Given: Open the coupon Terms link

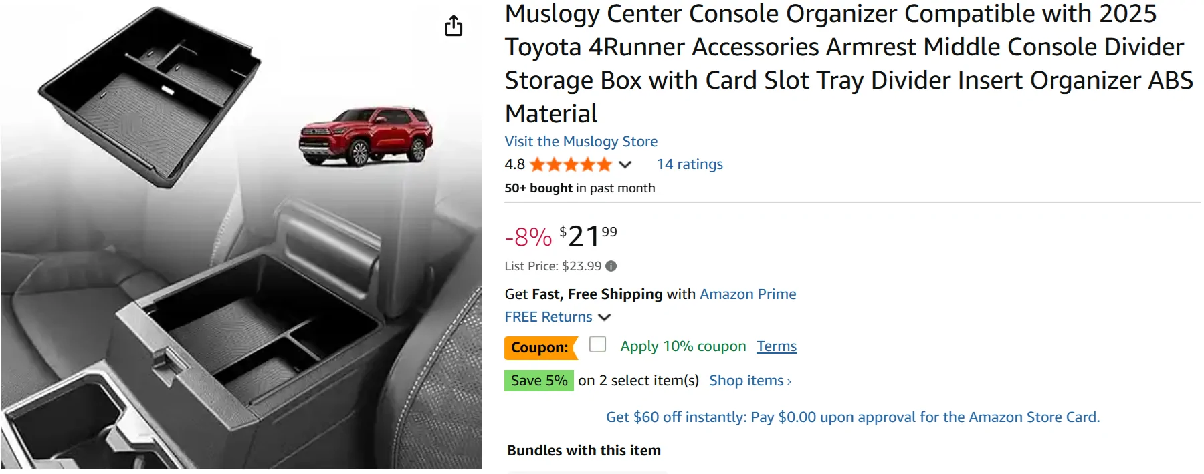Looking at the screenshot, I should click(776, 346).
